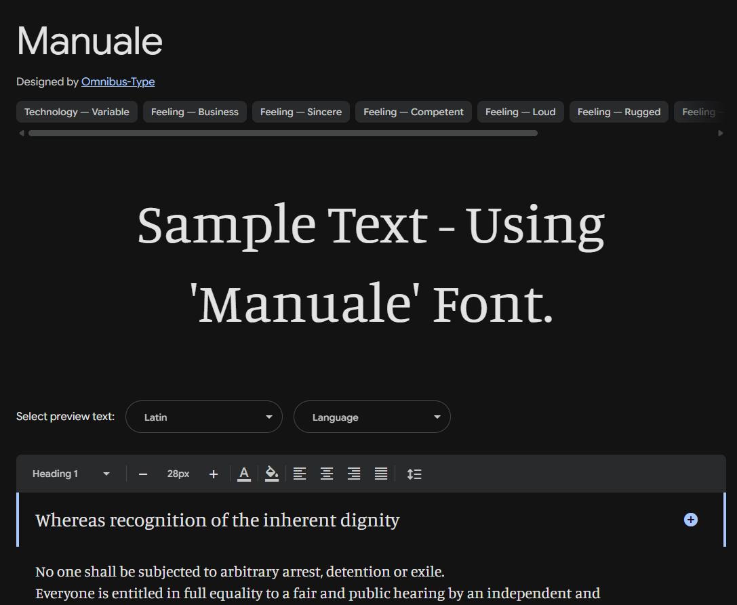This screenshot has width=737, height=605.
Task: Click the blue plus icon beside the heading
Action: coord(690,520)
